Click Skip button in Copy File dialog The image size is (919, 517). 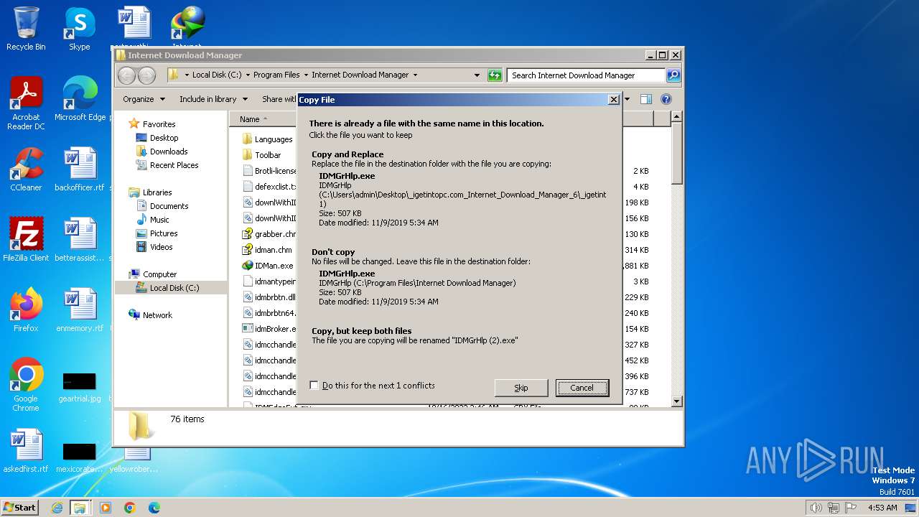[x=521, y=388]
